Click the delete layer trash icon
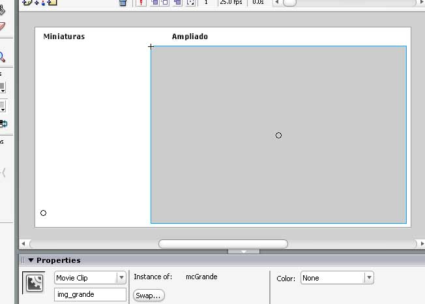The height and width of the screenshot is (304, 425). click(x=123, y=3)
